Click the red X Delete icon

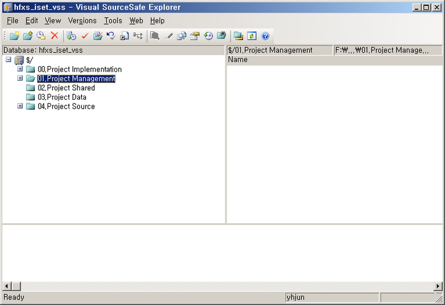tap(55, 36)
